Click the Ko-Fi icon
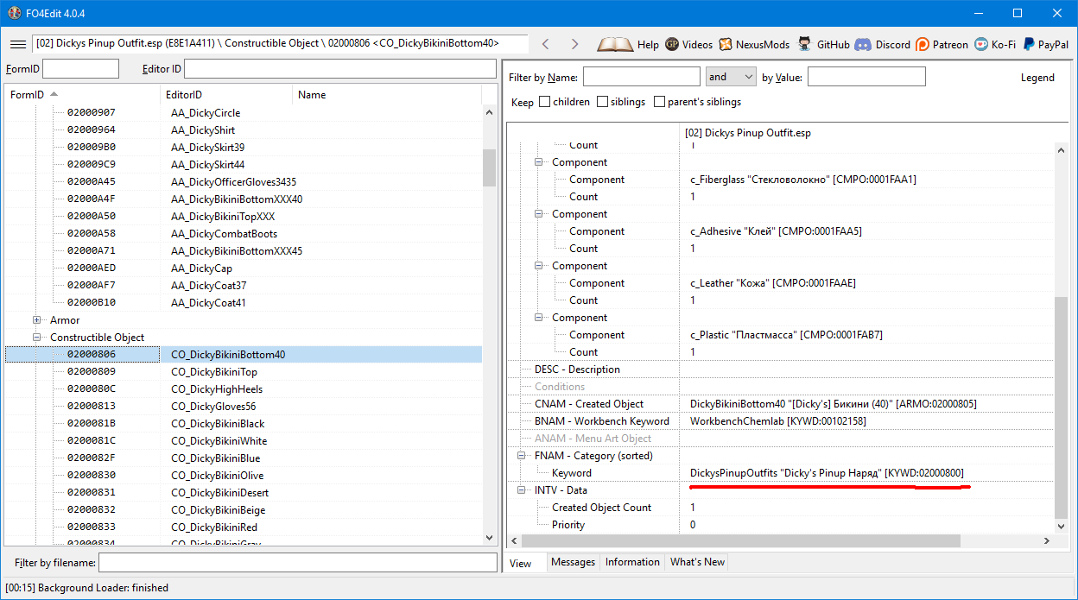 (980, 44)
